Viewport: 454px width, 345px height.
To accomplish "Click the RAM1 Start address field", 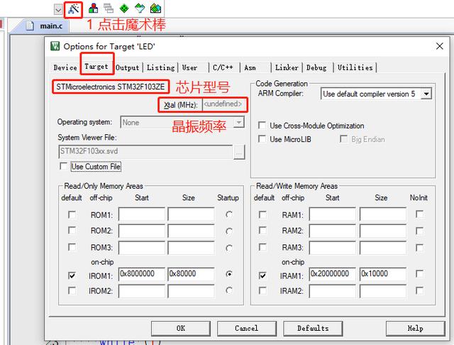I will [333, 214].
